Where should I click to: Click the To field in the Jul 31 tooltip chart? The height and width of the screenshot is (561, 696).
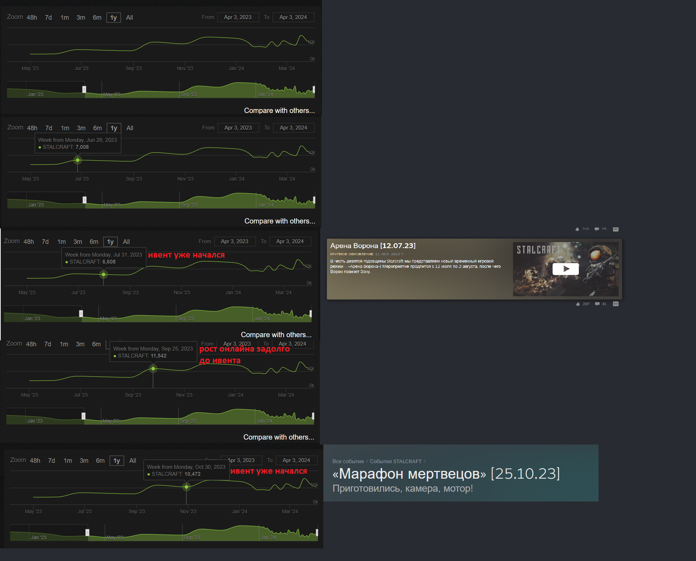[x=290, y=241]
